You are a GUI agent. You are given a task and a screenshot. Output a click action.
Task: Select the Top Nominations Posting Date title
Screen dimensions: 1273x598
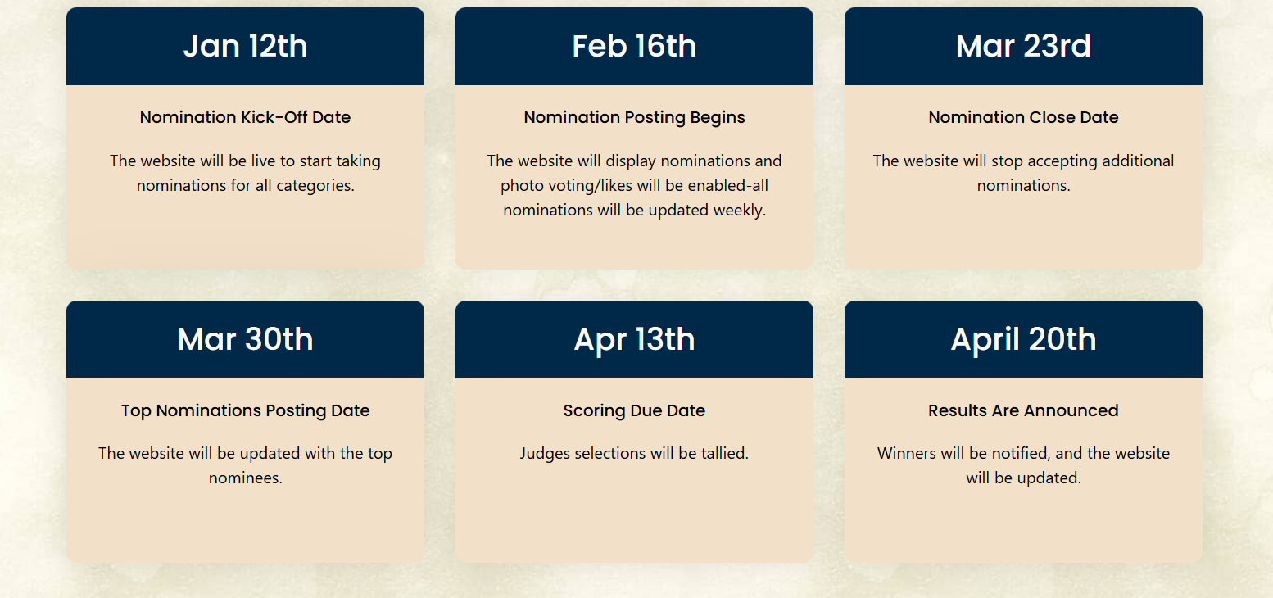(x=245, y=410)
